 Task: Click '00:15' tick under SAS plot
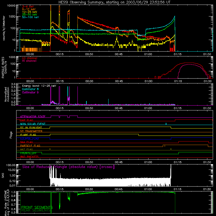pos(60,189)
